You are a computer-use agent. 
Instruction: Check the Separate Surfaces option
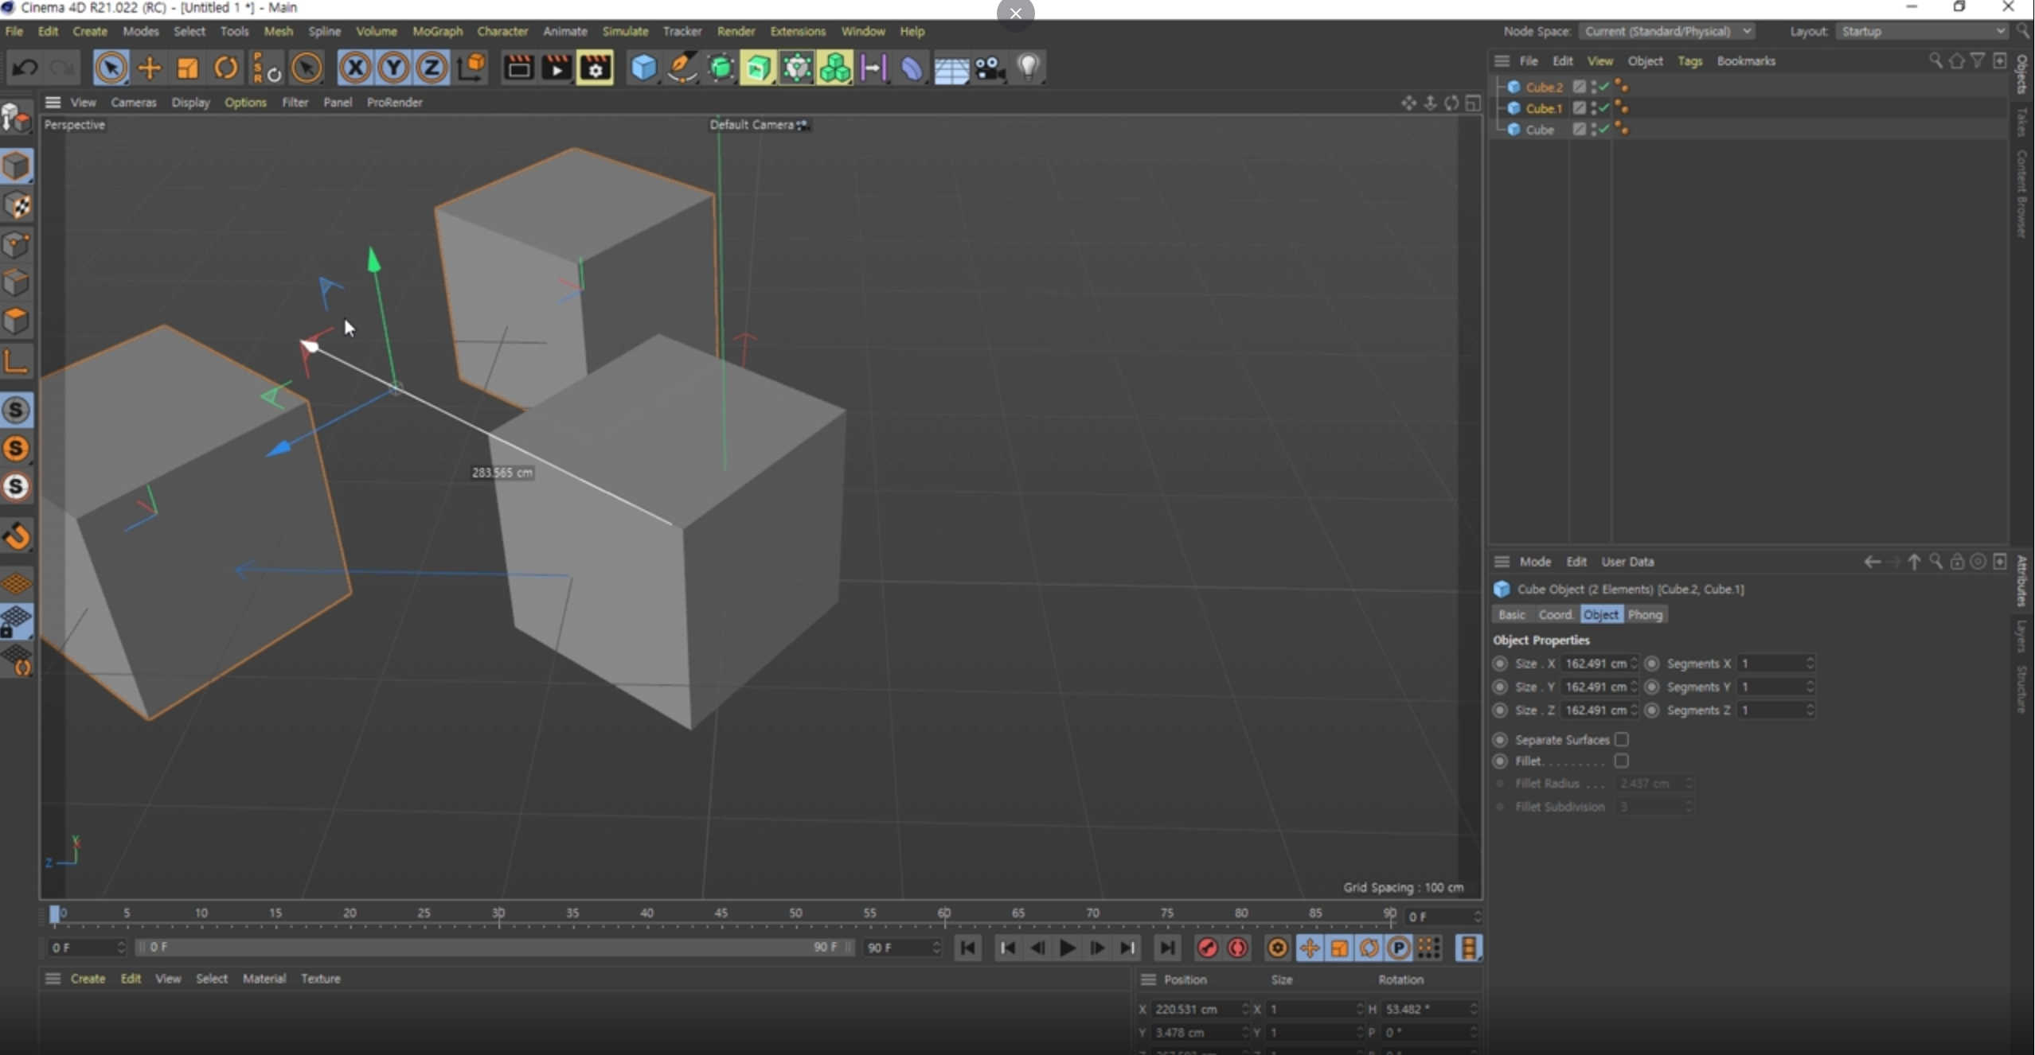[1621, 739]
